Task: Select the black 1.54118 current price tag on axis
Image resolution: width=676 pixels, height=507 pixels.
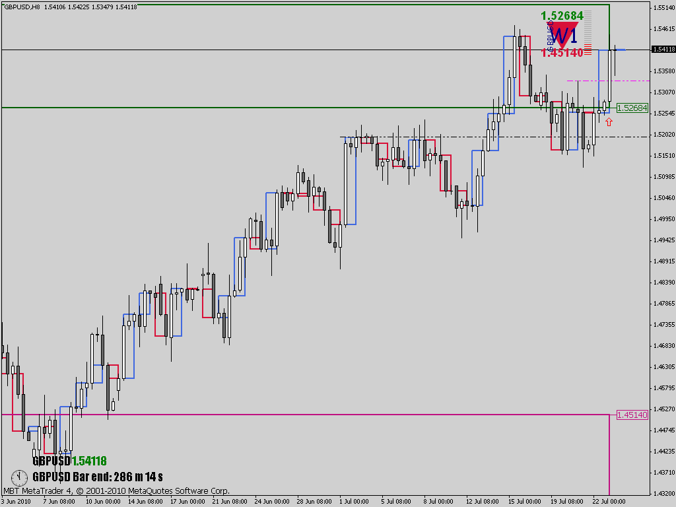Action: 663,50
